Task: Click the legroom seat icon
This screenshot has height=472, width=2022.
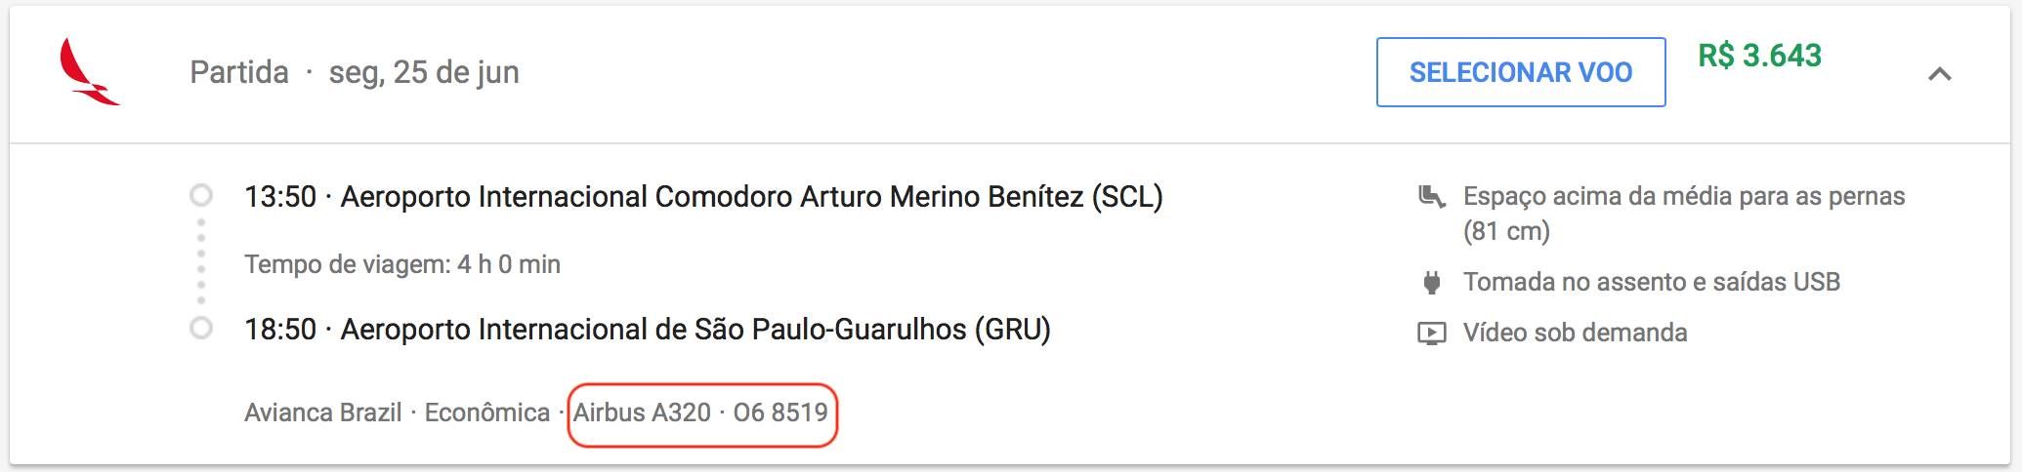Action: coord(1431,197)
